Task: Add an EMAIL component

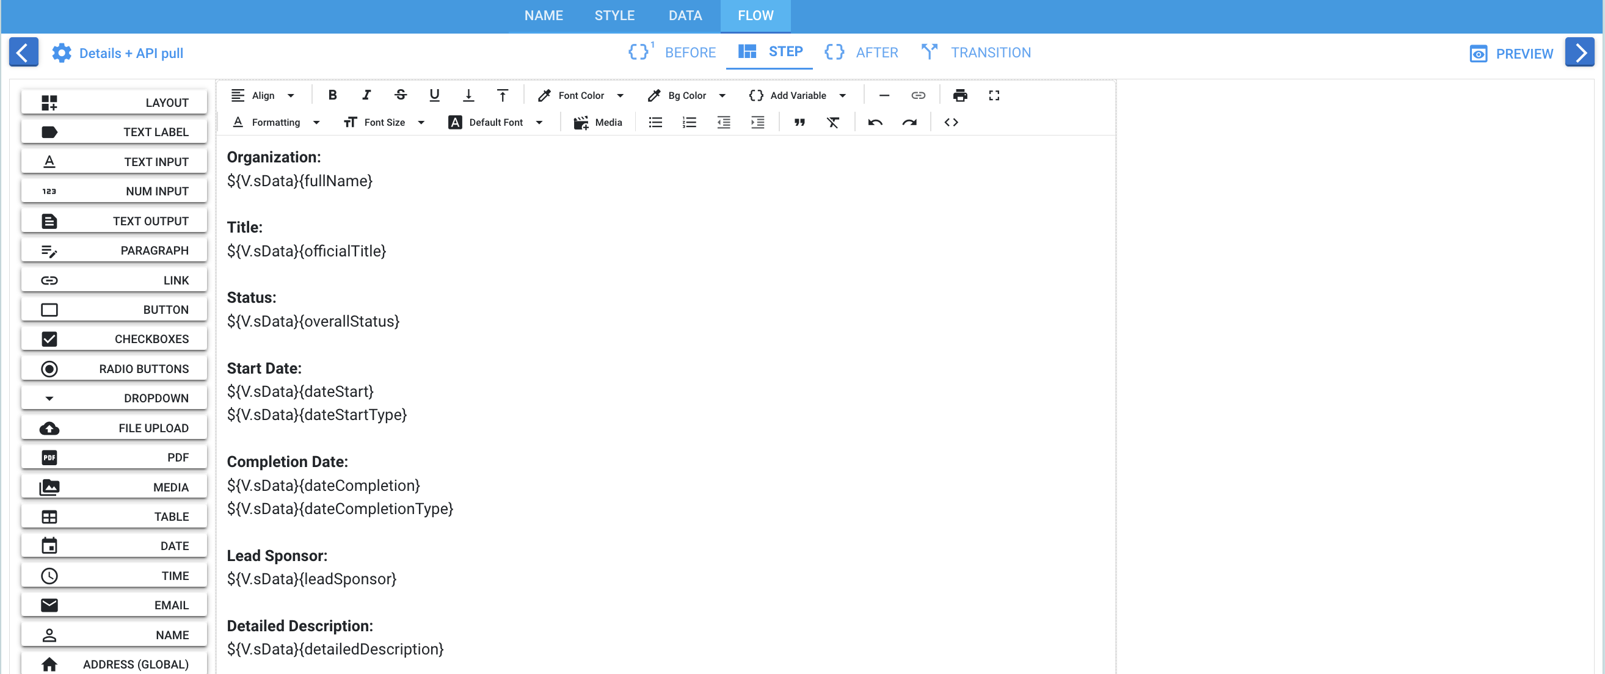Action: point(114,605)
